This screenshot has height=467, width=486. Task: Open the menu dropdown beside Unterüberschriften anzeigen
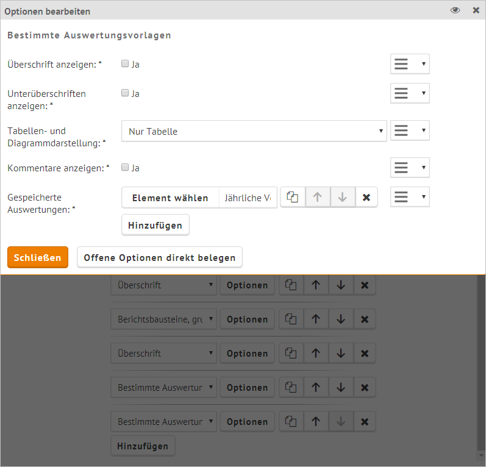pos(410,93)
